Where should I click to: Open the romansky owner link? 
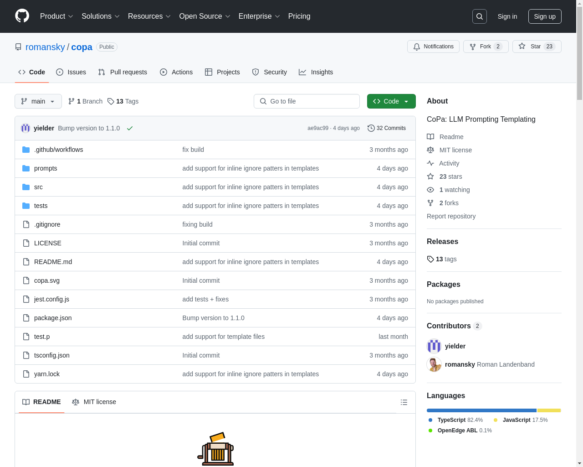[45, 47]
